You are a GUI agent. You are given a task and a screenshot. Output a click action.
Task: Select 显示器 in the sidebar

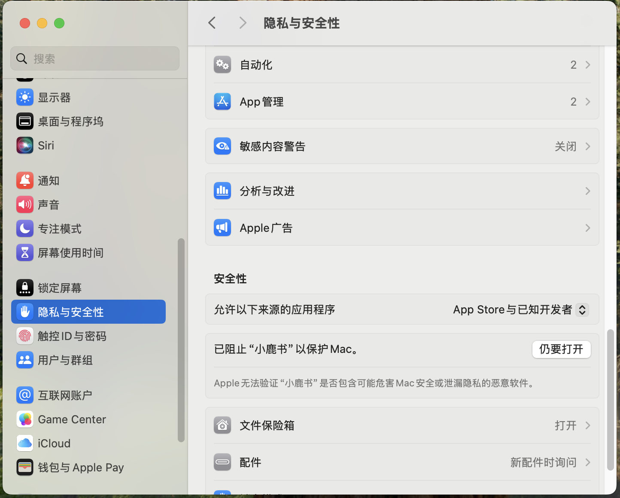click(88, 97)
